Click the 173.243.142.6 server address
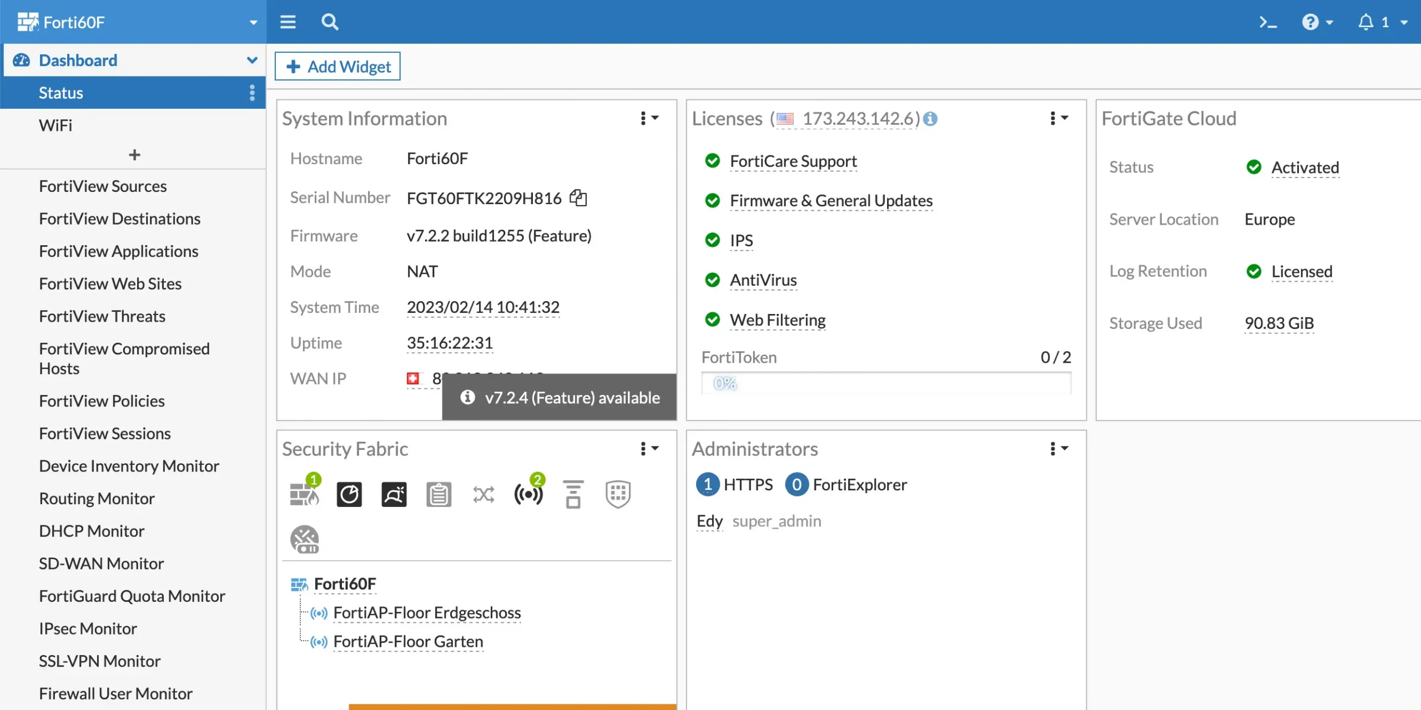 (858, 119)
